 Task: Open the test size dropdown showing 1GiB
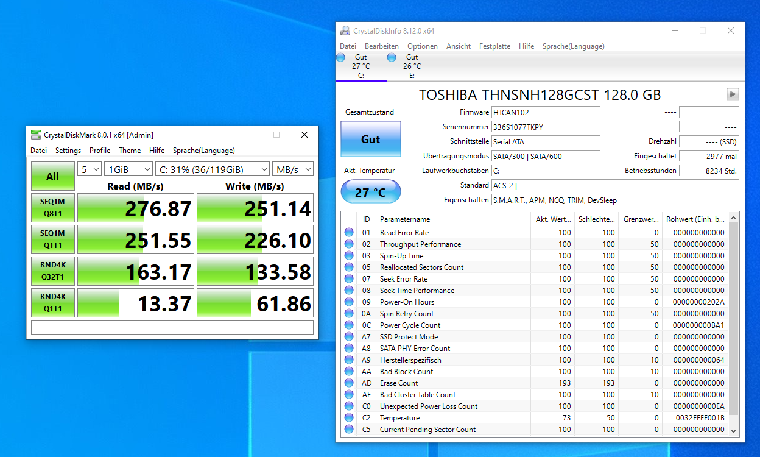[x=128, y=169]
